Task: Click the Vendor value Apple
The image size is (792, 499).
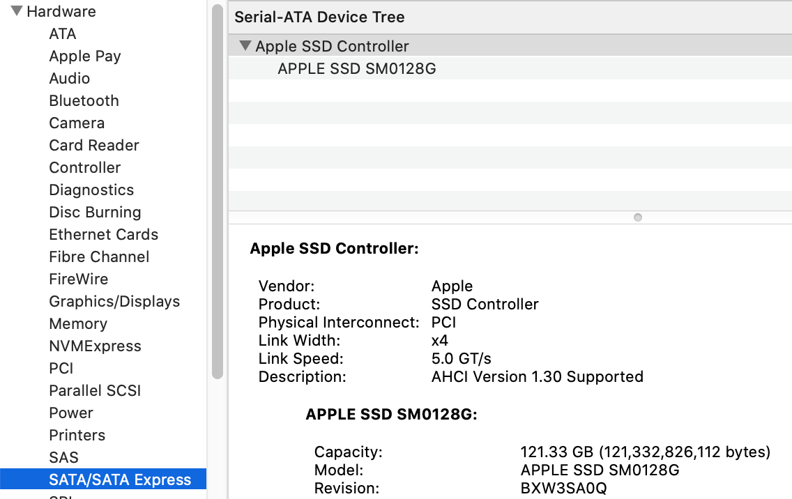Action: (452, 286)
